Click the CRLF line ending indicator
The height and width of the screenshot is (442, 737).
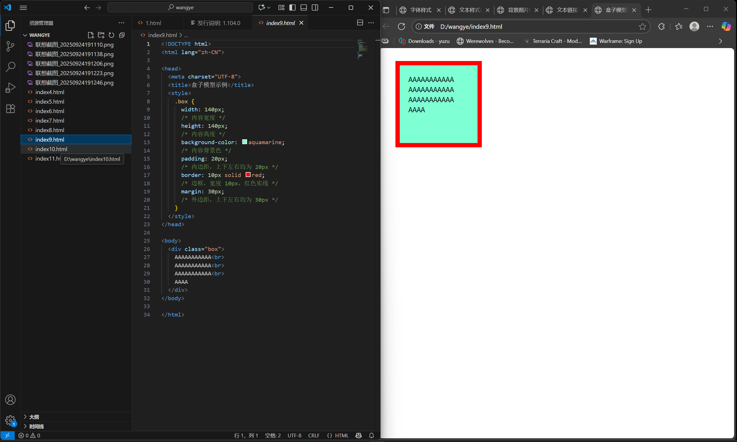(x=314, y=435)
